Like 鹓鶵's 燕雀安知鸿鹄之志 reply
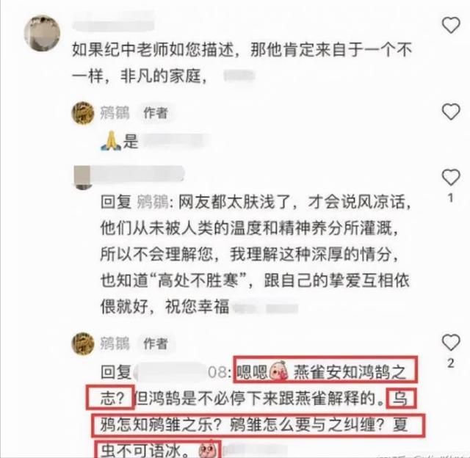 click(x=451, y=342)
